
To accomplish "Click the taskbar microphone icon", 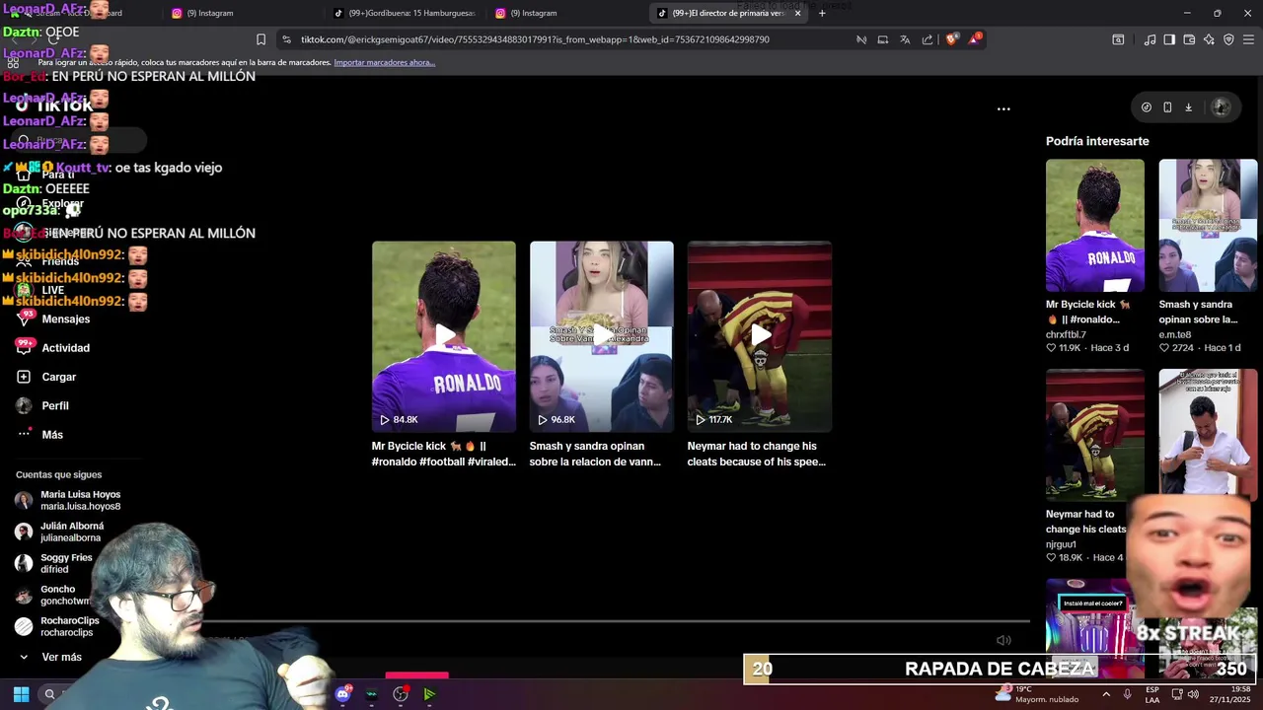I will click(1127, 694).
